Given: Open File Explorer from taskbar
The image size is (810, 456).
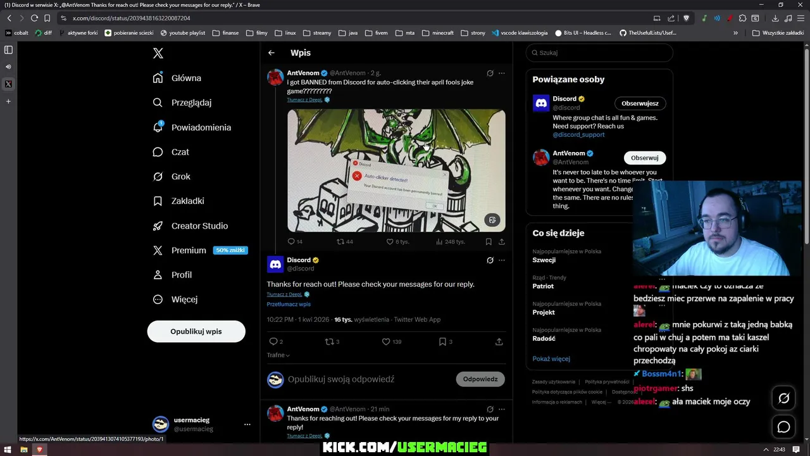Looking at the screenshot, I should [23, 450].
